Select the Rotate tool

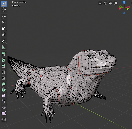4,22
